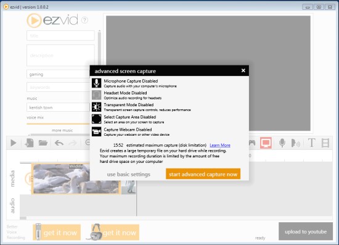The image size is (339, 245).
Task: Click the add pictures filmstrip icon
Action: coord(325,143)
